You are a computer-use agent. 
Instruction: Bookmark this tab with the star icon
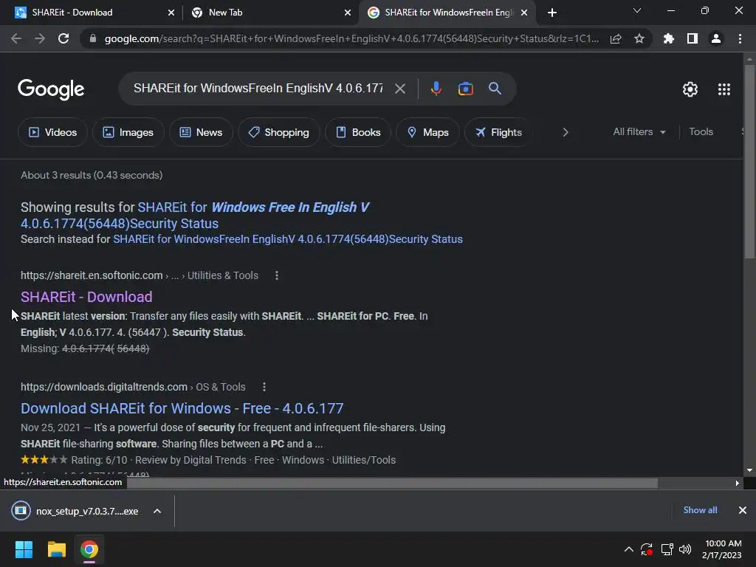639,38
